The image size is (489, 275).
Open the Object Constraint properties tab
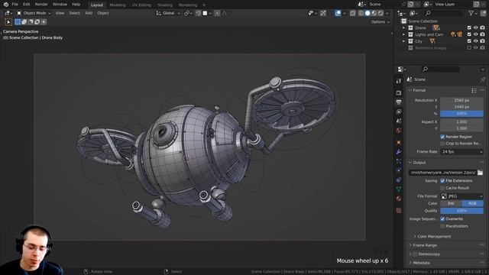399,180
